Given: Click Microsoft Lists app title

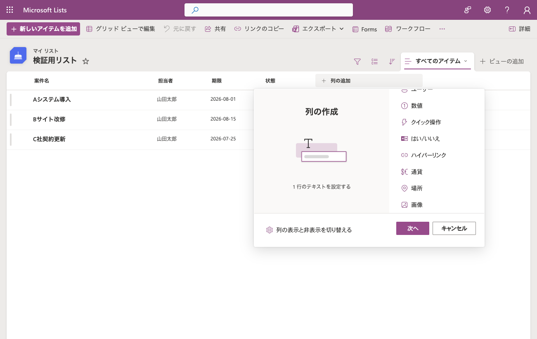Looking at the screenshot, I should pyautogui.click(x=45, y=10).
